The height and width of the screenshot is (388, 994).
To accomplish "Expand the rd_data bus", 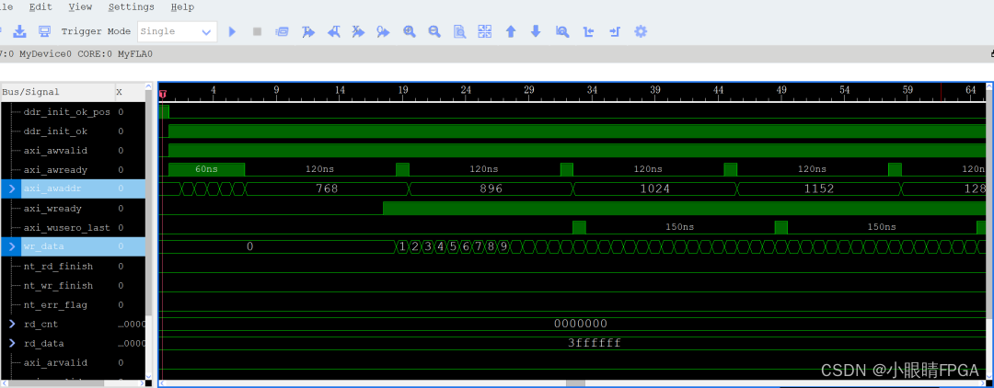I will (11, 343).
